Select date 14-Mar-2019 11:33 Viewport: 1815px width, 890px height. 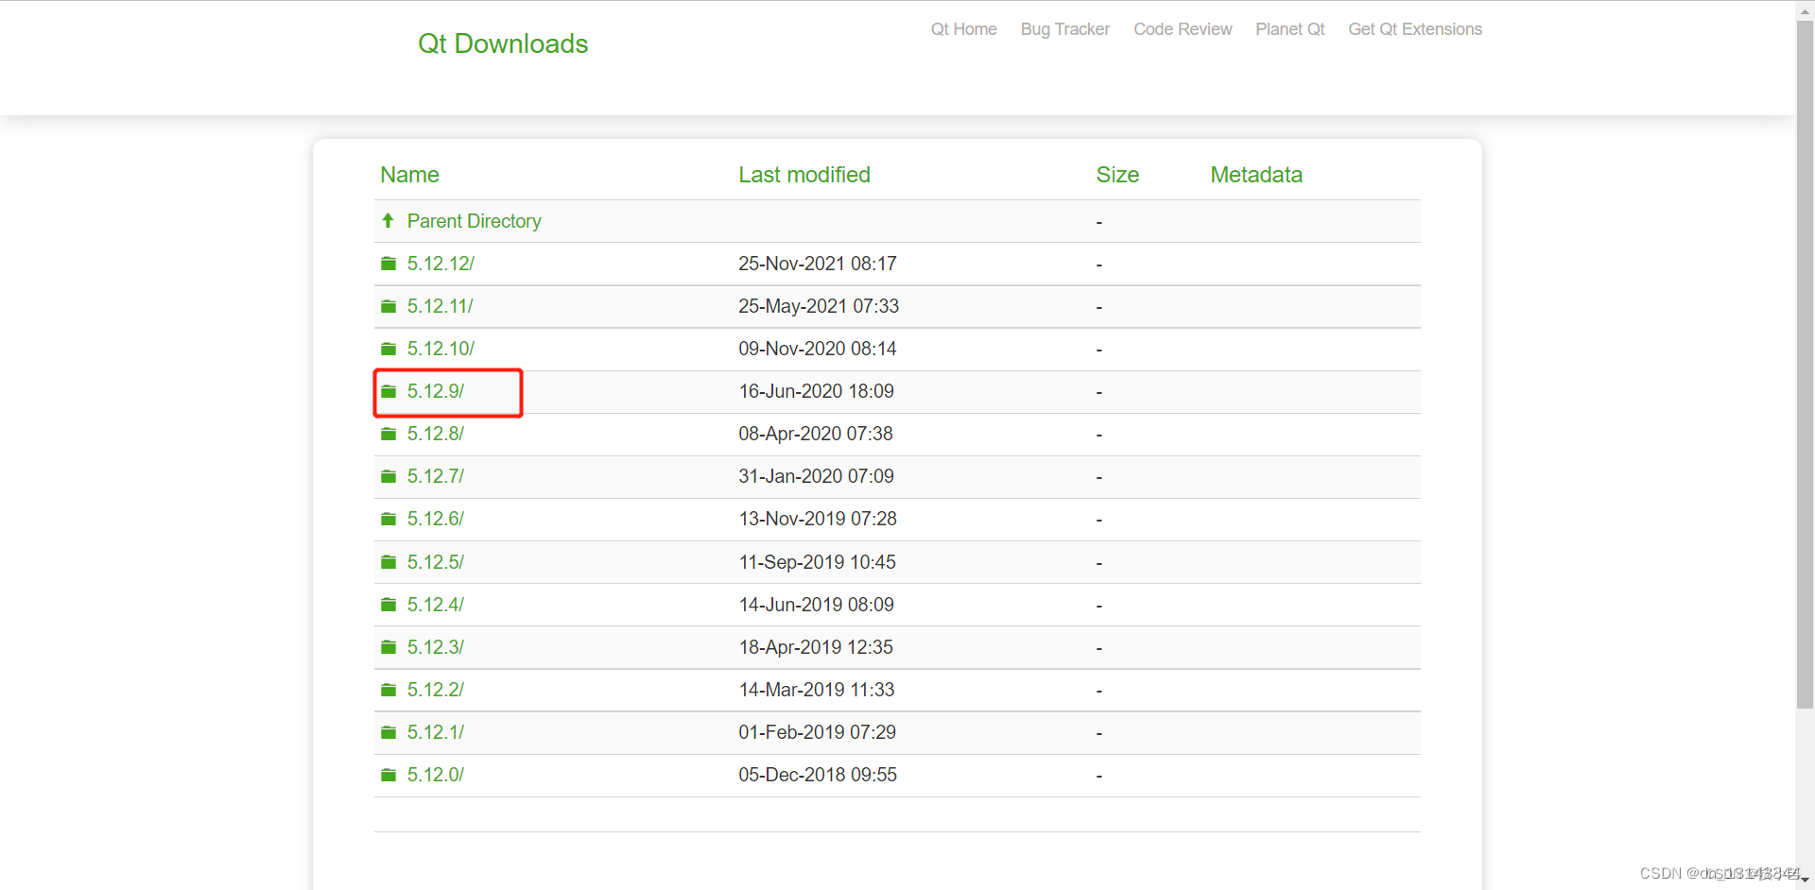817,690
